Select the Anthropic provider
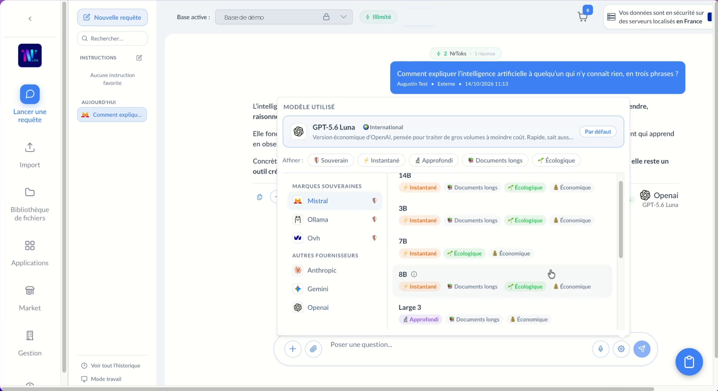 pyautogui.click(x=335, y=270)
